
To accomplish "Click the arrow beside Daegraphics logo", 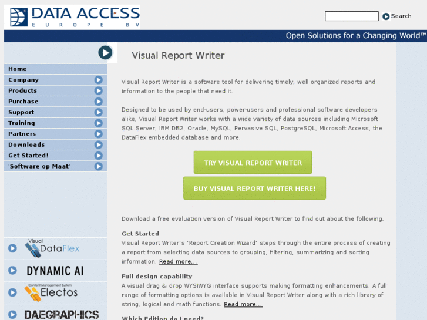I will 12,315.
